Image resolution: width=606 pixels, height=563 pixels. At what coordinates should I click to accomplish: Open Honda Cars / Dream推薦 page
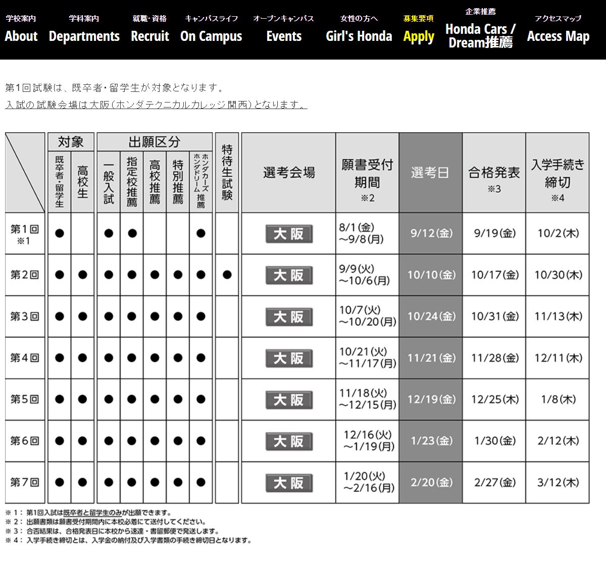click(x=480, y=30)
